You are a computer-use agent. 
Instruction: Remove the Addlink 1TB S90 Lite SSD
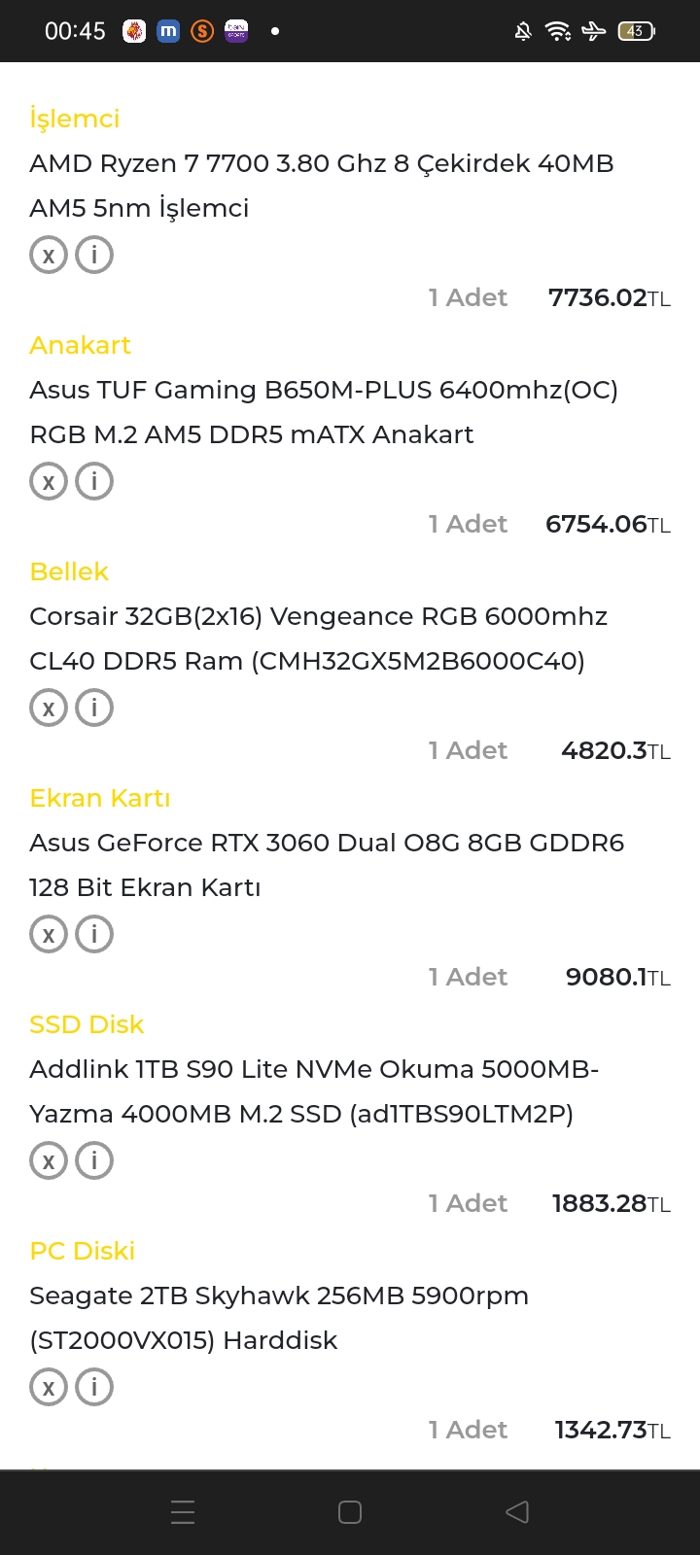click(x=49, y=1161)
